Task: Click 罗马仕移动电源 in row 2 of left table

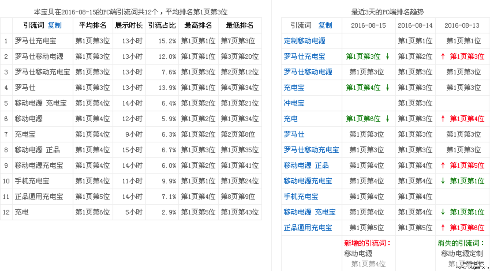Action: click(39, 57)
